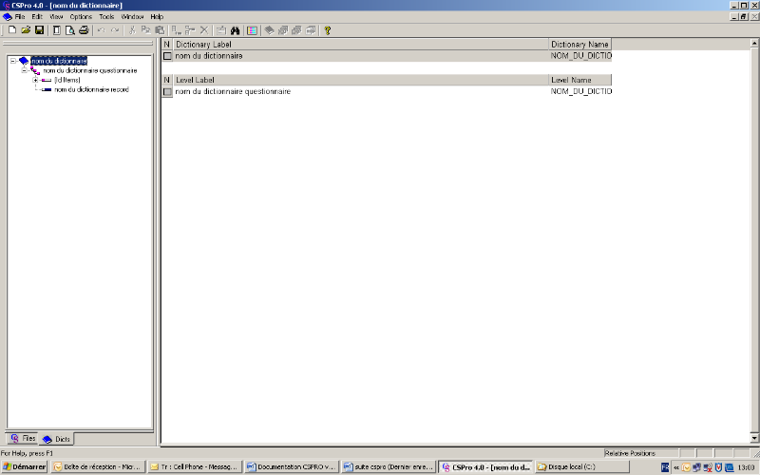Open 'Boîte de réception' taskbar item
The width and height of the screenshot is (760, 475).
coord(98,466)
